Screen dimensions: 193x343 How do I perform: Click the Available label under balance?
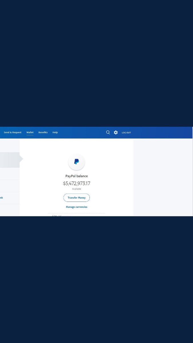[x=77, y=189]
